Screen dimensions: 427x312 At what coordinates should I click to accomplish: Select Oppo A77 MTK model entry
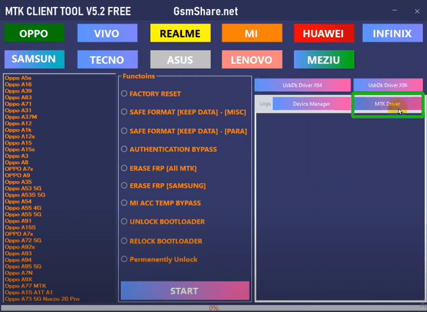pyautogui.click(x=25, y=286)
